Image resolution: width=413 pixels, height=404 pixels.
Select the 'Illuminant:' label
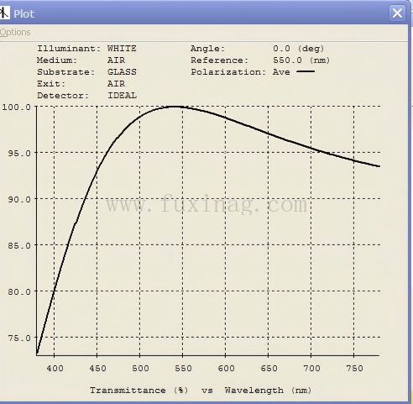coord(69,49)
